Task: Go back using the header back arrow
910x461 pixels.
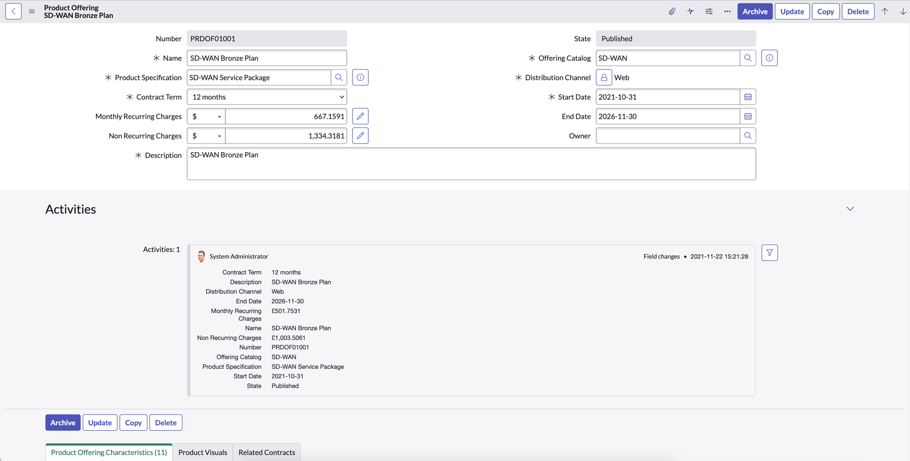Action: (13, 11)
